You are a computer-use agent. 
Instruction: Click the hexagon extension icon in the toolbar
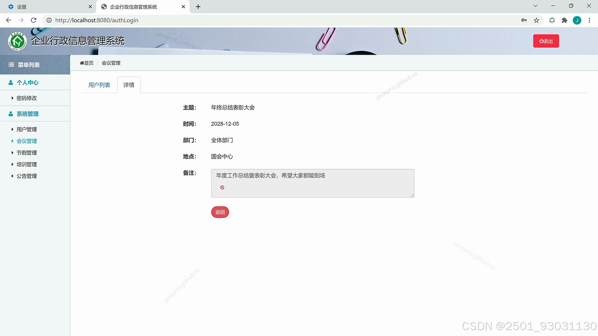point(552,20)
